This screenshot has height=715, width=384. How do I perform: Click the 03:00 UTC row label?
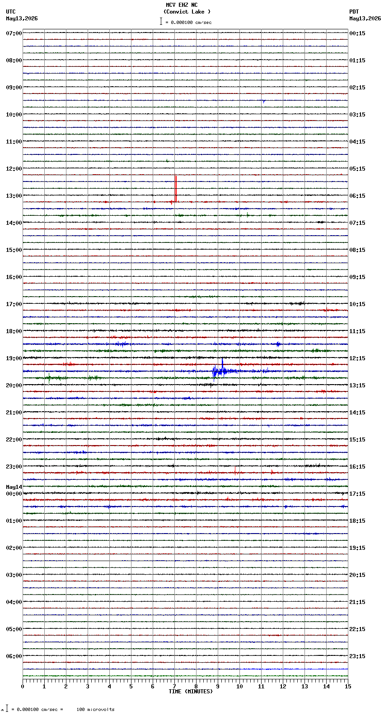click(14, 575)
